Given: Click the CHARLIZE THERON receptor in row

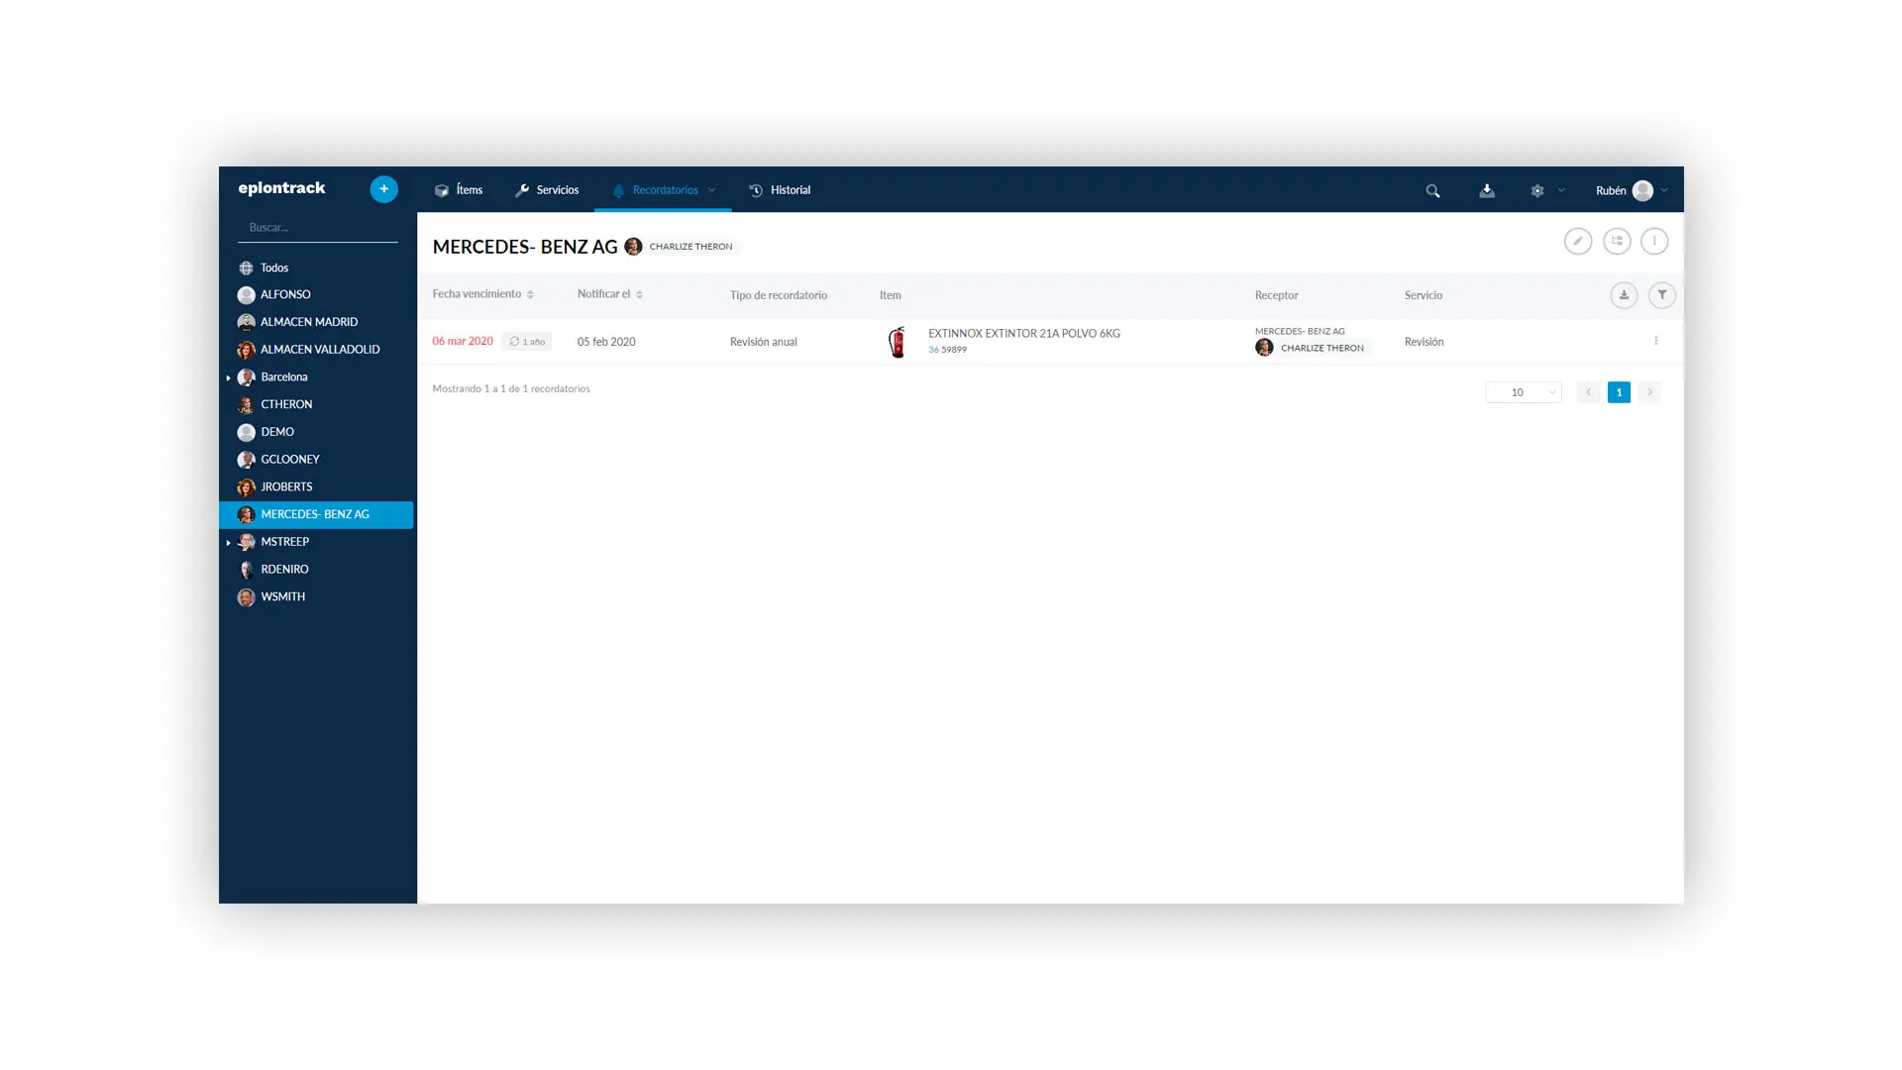Looking at the screenshot, I should tap(1312, 348).
